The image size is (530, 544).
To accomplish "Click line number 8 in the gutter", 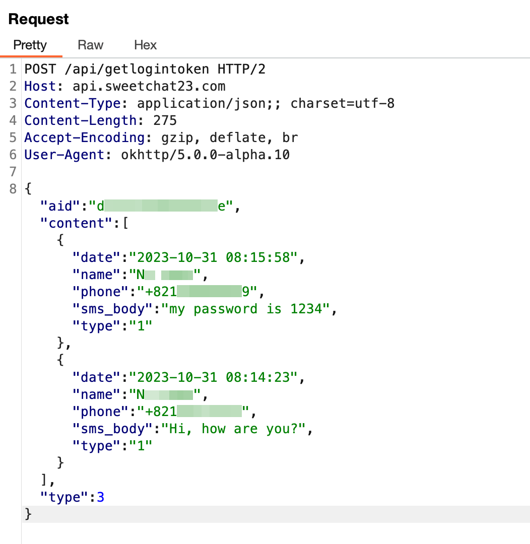I will pos(13,189).
